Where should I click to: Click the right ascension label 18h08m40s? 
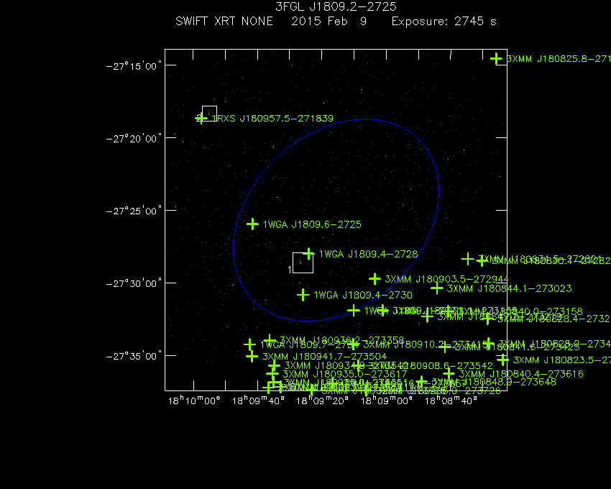coord(451,401)
